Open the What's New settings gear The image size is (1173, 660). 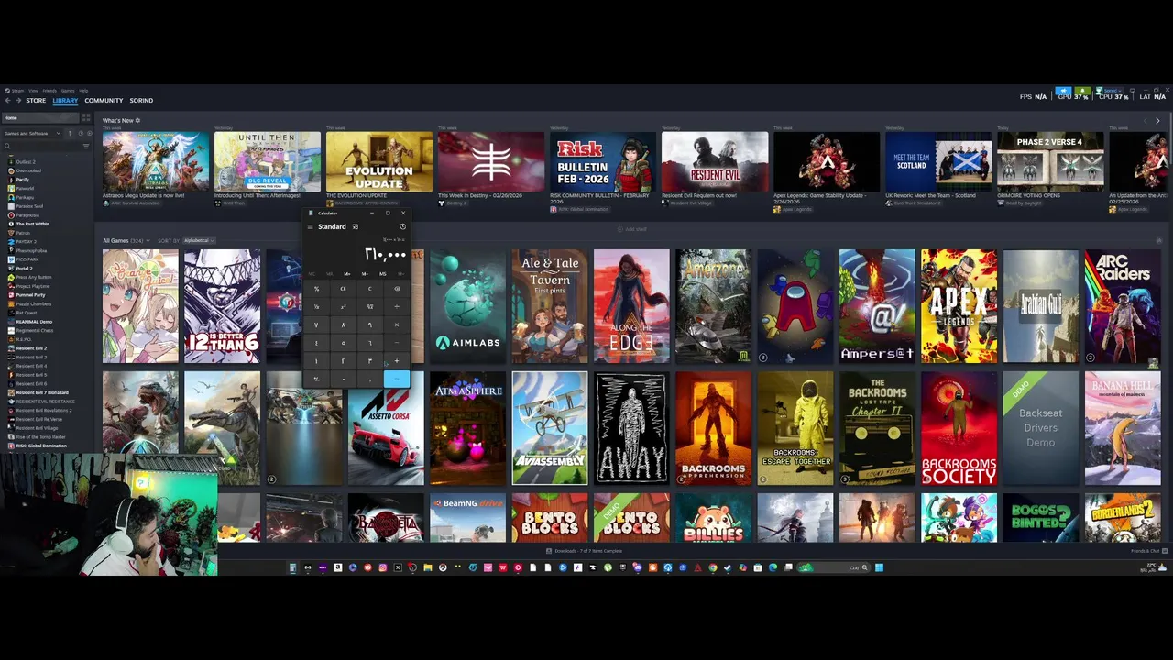click(x=137, y=120)
